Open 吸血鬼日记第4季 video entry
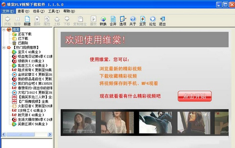The image size is (235, 148). click(35, 57)
